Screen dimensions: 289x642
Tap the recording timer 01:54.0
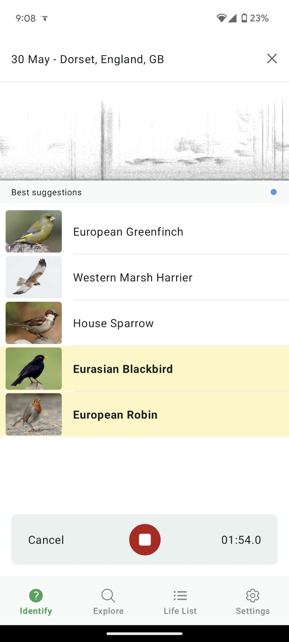tap(241, 540)
